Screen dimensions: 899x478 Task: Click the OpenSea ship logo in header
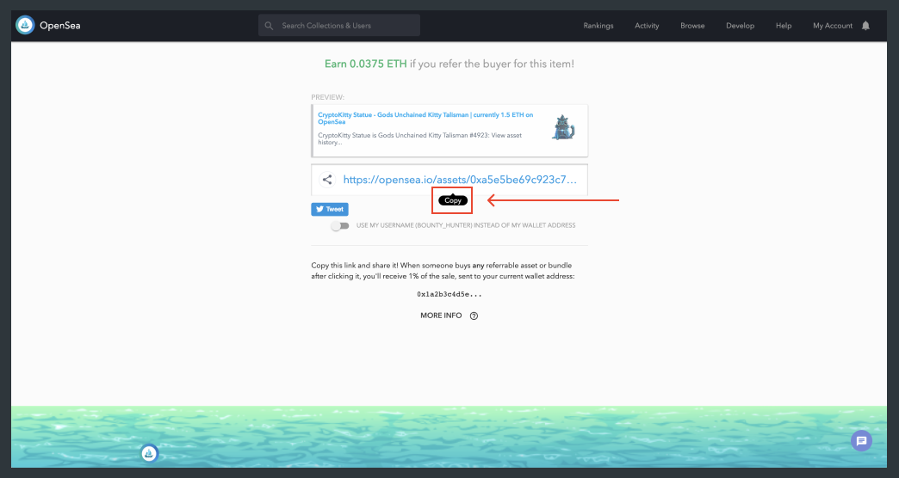[25, 25]
